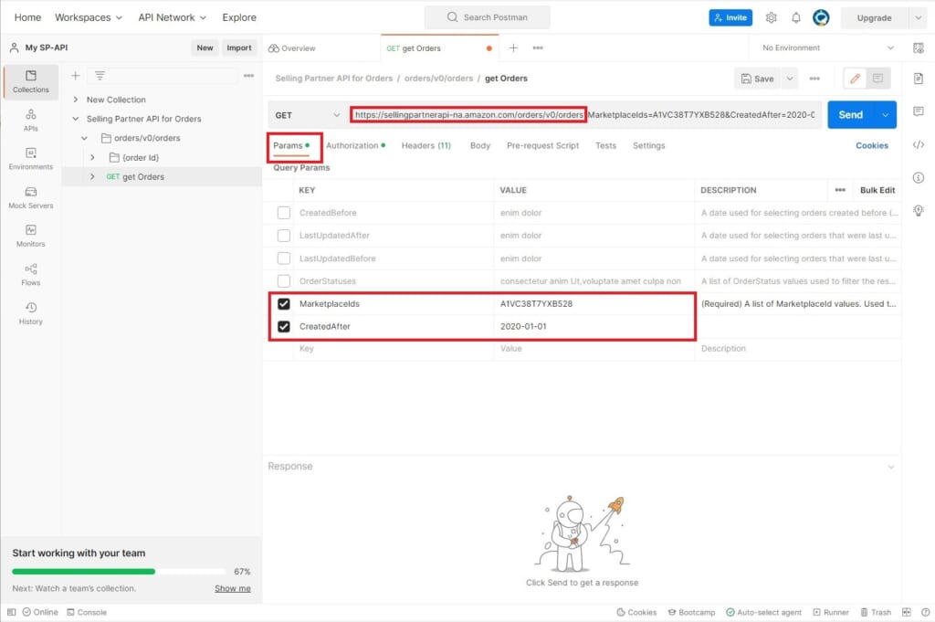935x622 pixels.
Task: Open the environment quick look icon
Action: [919, 47]
